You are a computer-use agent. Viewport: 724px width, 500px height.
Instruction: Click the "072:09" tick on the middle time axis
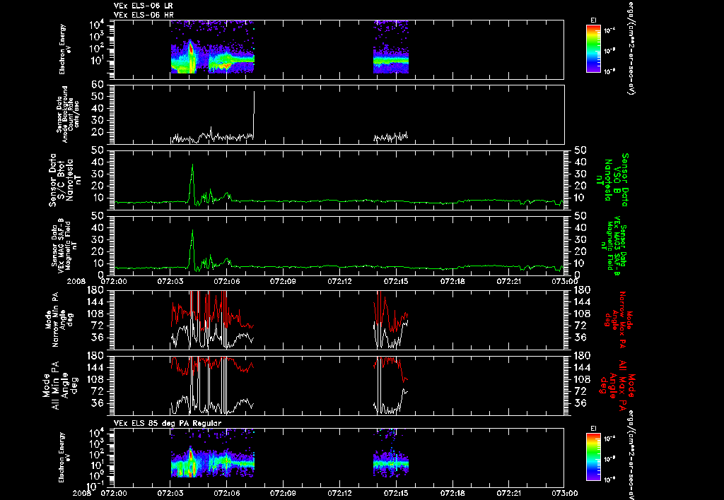tap(283, 281)
